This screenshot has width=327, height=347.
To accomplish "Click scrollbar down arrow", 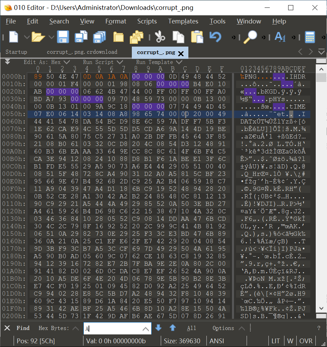I will point(321,308).
